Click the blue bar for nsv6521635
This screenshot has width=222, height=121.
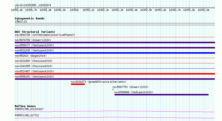[115, 53]
